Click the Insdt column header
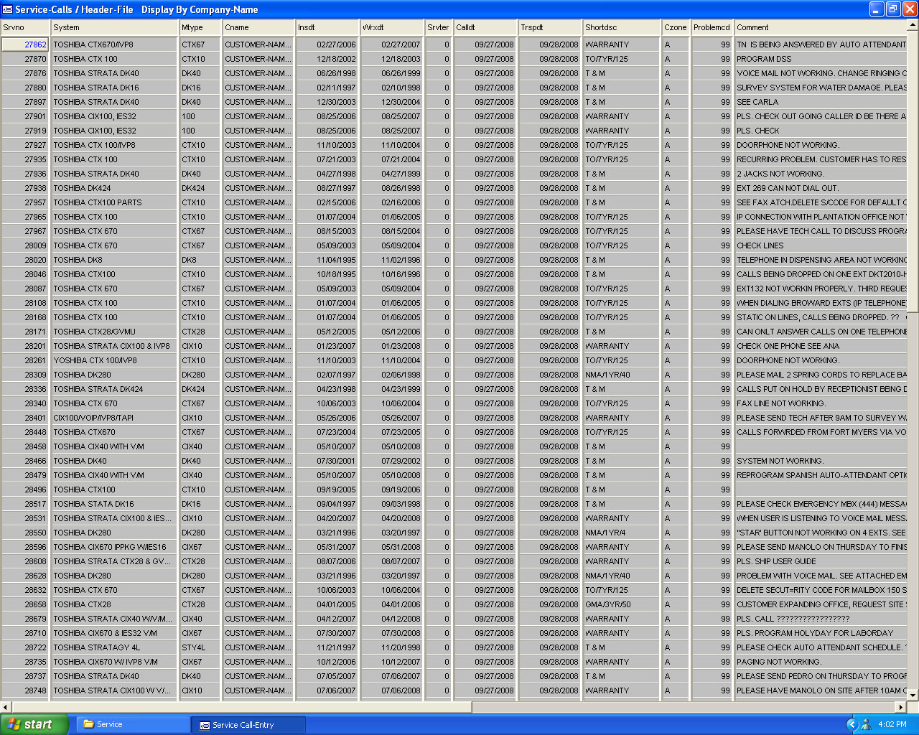This screenshot has width=919, height=735. pyautogui.click(x=327, y=27)
